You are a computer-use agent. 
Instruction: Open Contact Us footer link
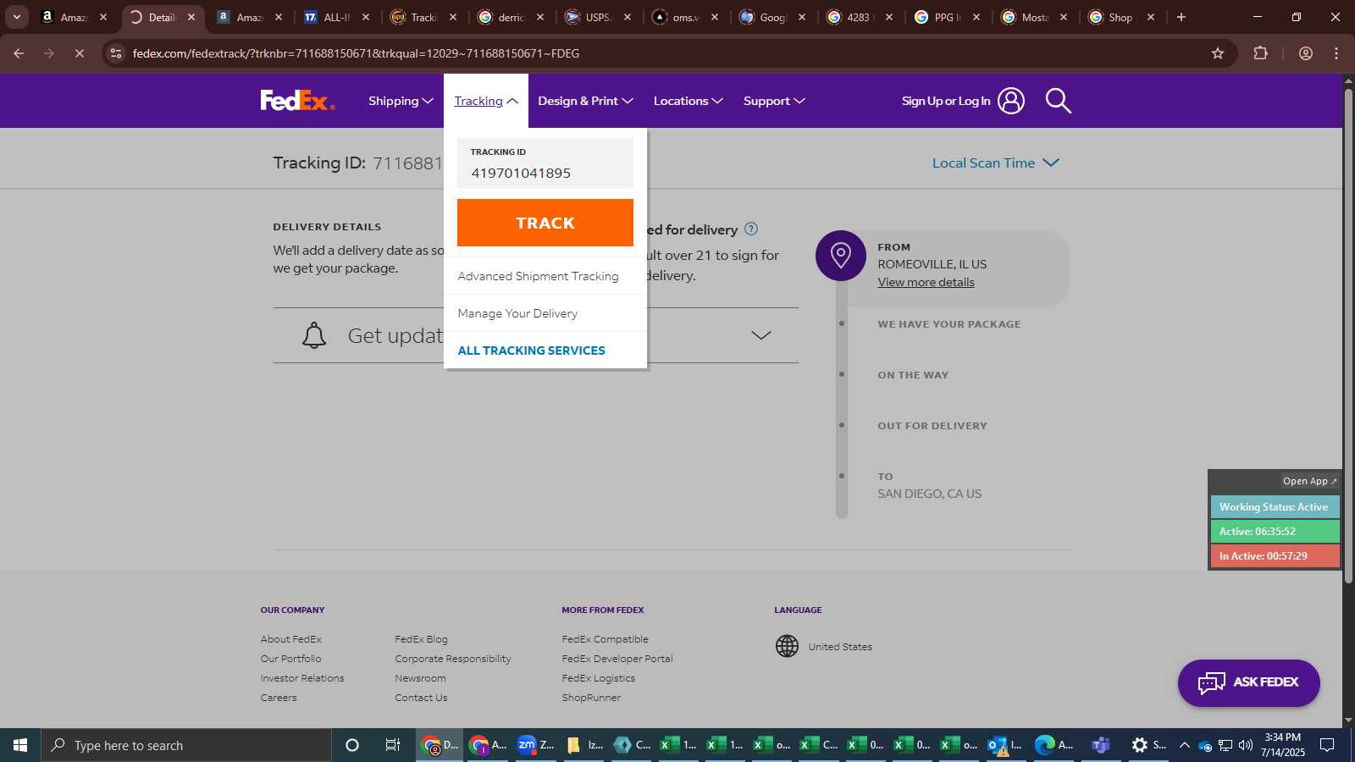pos(421,698)
